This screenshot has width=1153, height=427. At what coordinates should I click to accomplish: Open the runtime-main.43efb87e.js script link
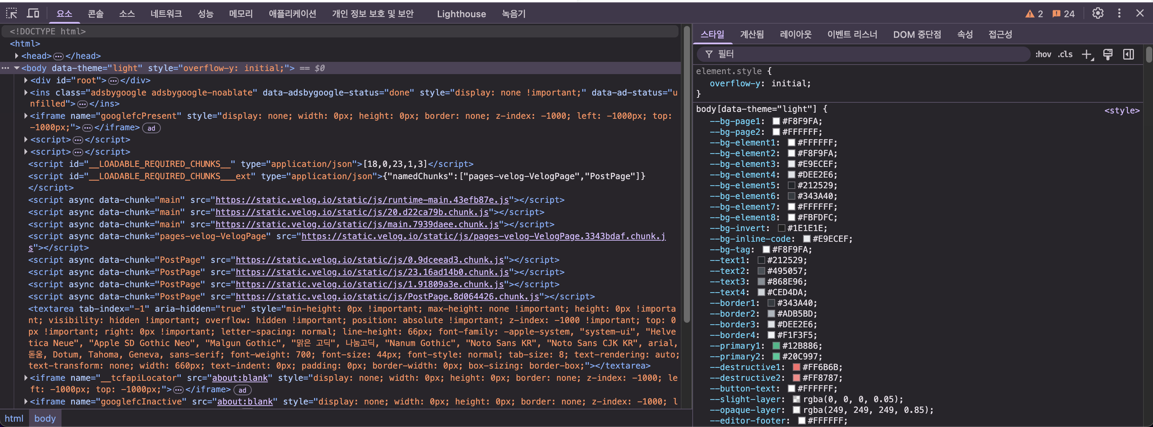point(362,200)
